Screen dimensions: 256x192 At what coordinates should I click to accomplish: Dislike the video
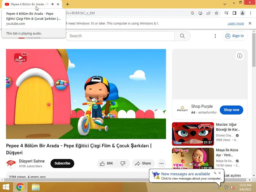pos(123,163)
